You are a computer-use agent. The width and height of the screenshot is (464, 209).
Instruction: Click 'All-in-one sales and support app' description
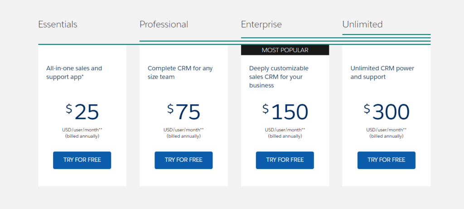[74, 73]
